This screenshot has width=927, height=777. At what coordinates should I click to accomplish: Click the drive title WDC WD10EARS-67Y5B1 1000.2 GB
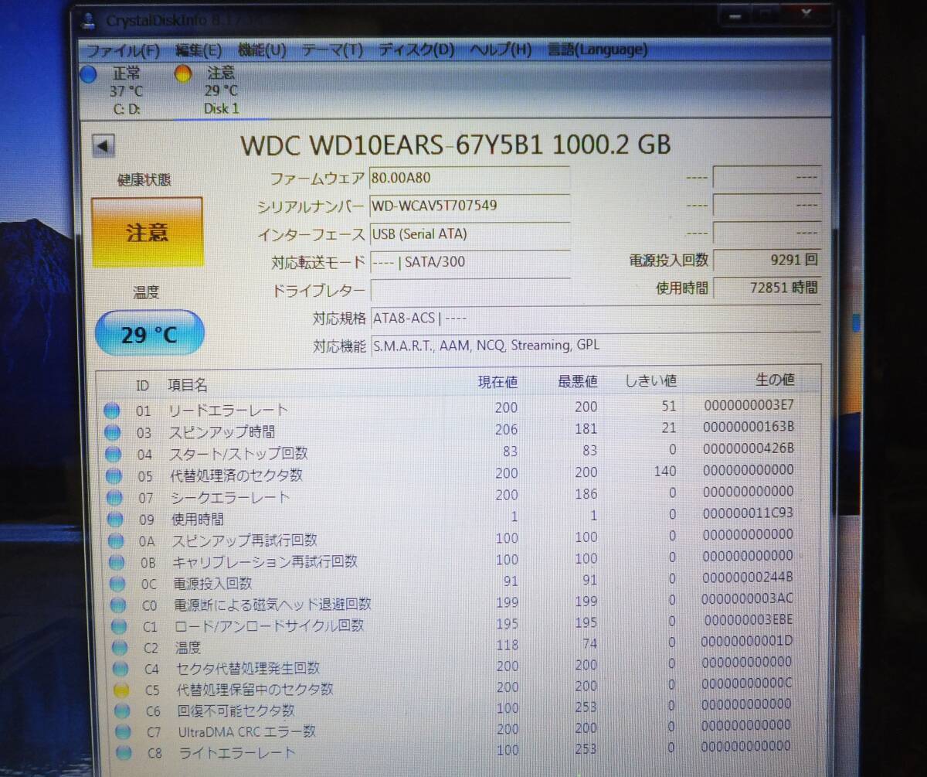click(x=456, y=145)
